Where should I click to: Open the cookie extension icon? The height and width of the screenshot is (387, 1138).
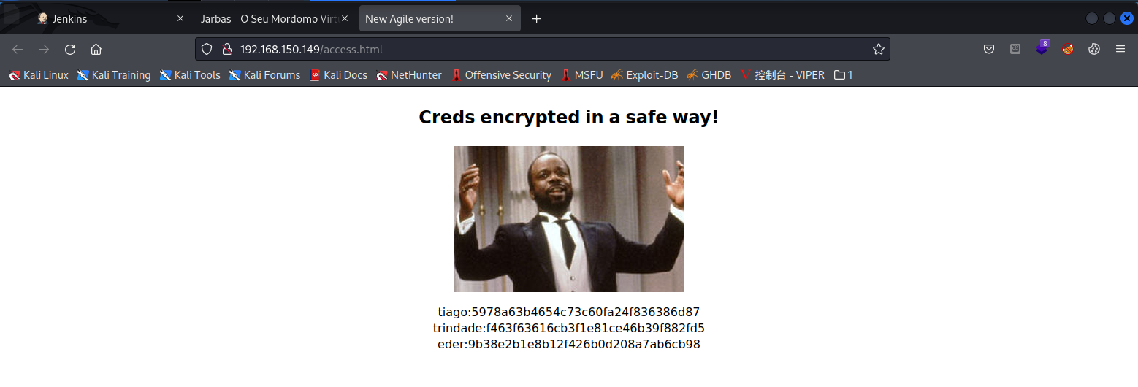coord(1093,50)
